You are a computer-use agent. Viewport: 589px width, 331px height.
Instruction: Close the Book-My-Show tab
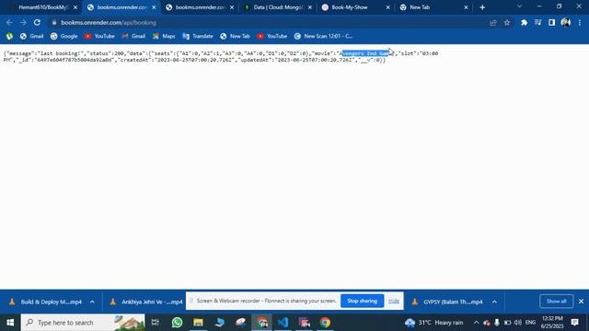[388, 7]
